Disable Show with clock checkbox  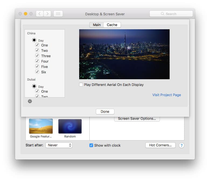coord(91,145)
